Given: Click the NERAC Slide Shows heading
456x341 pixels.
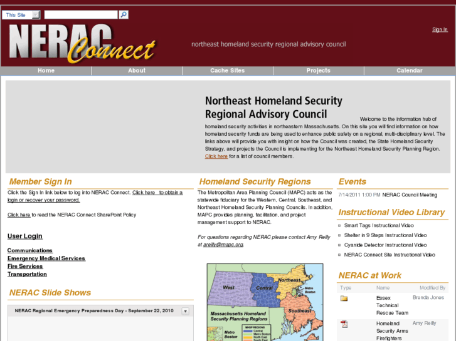Looking at the screenshot, I should 50,293.
